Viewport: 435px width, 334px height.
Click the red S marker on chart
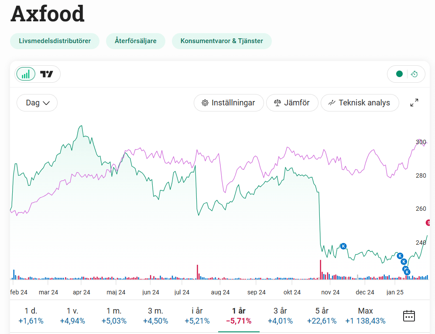click(x=429, y=223)
